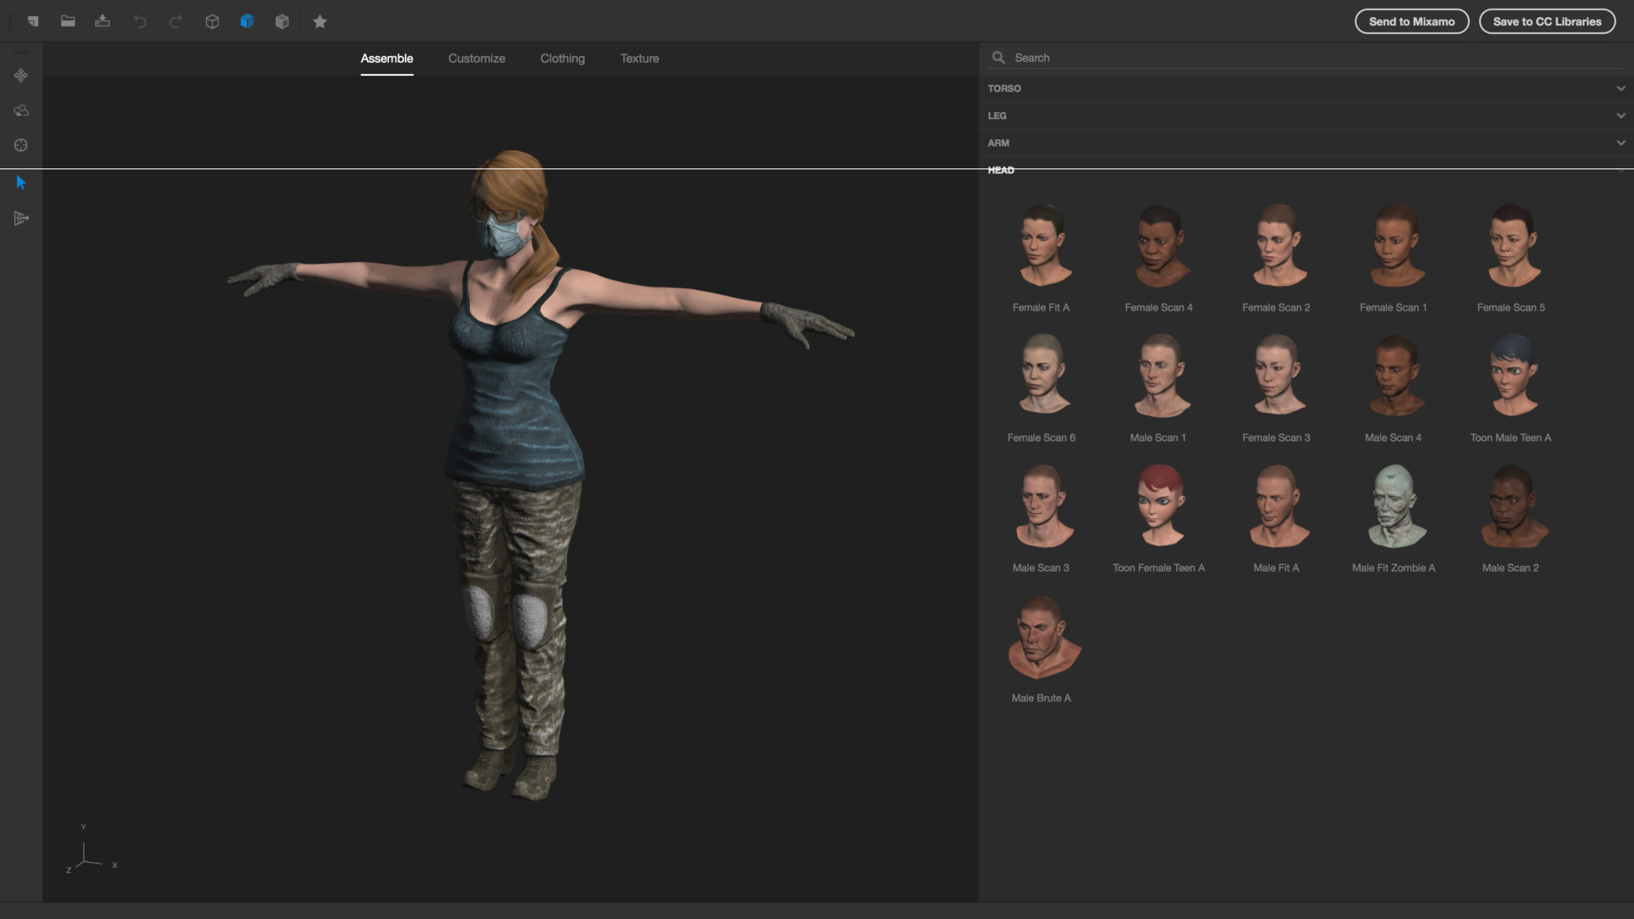Click the LEG section label

997,116
